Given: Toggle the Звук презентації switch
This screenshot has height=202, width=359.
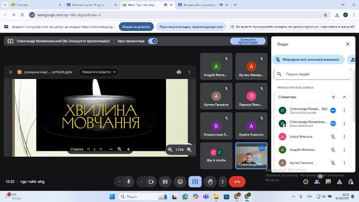Looking at the screenshot, I should pos(153,41).
